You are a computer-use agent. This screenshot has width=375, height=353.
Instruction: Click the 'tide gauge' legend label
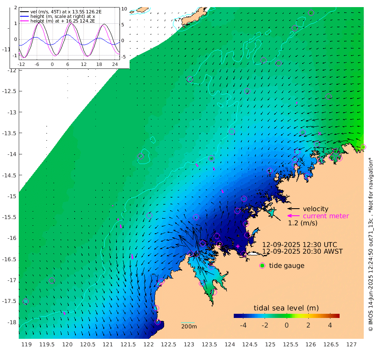pos(287,266)
